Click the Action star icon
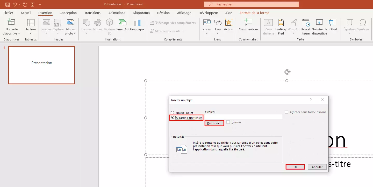 point(229,23)
